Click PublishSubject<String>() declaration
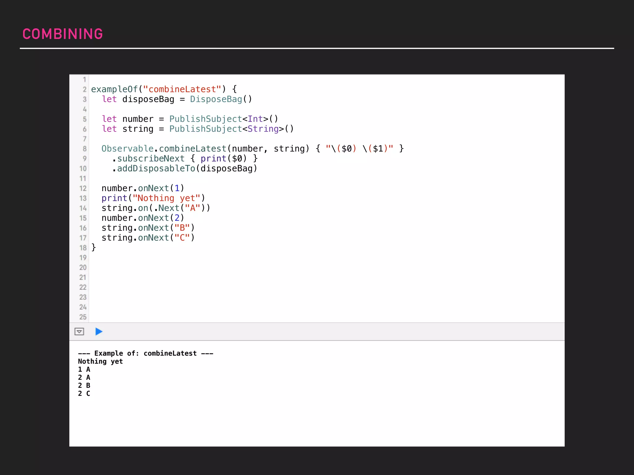Viewport: 634px width, 475px height. pyautogui.click(x=231, y=129)
